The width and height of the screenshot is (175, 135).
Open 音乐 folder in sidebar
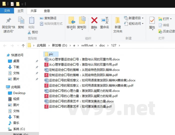[x=13, y=123]
